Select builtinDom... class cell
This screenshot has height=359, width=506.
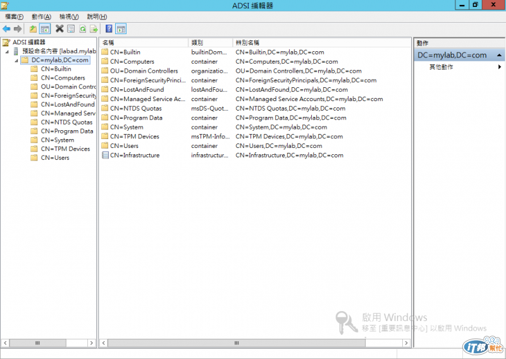click(x=209, y=52)
